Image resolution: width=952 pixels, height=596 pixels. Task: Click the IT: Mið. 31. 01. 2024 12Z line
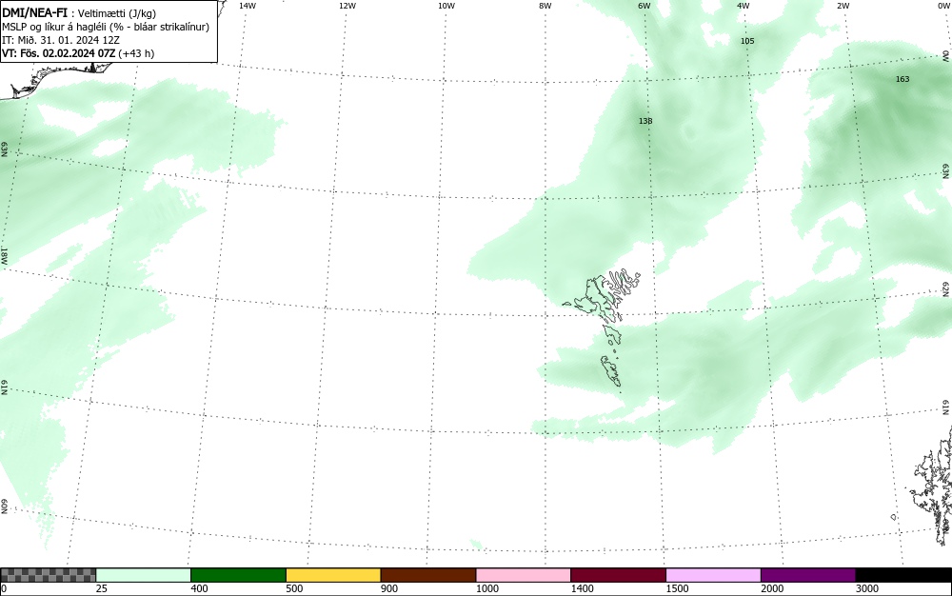[x=61, y=40]
